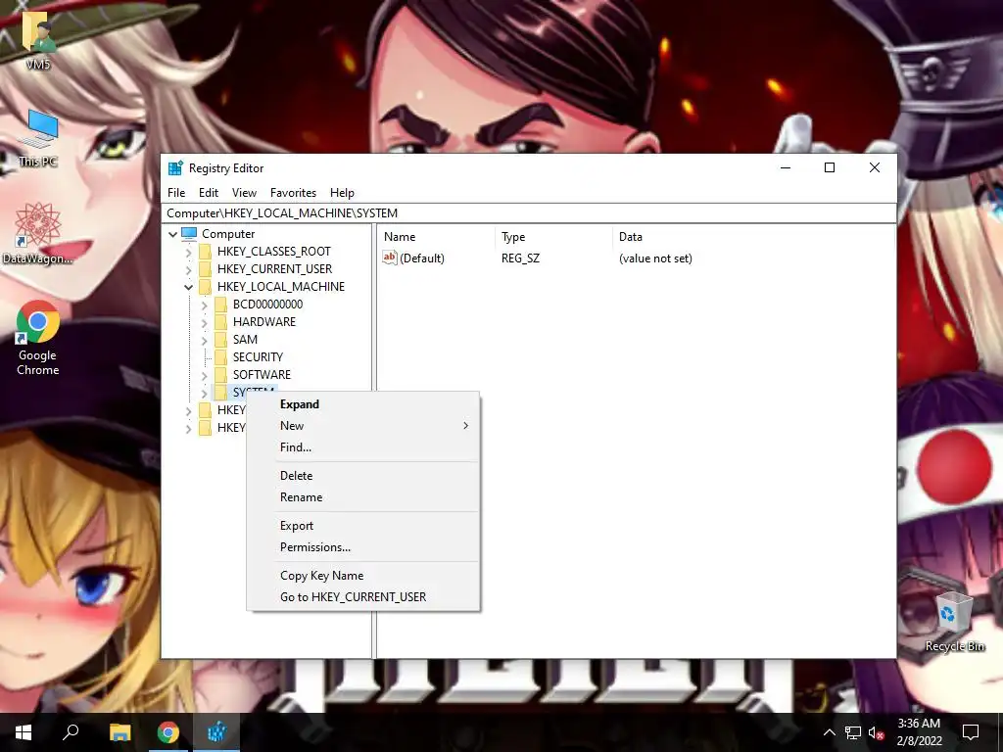
Task: Select the Computer root node icon
Action: 189,234
